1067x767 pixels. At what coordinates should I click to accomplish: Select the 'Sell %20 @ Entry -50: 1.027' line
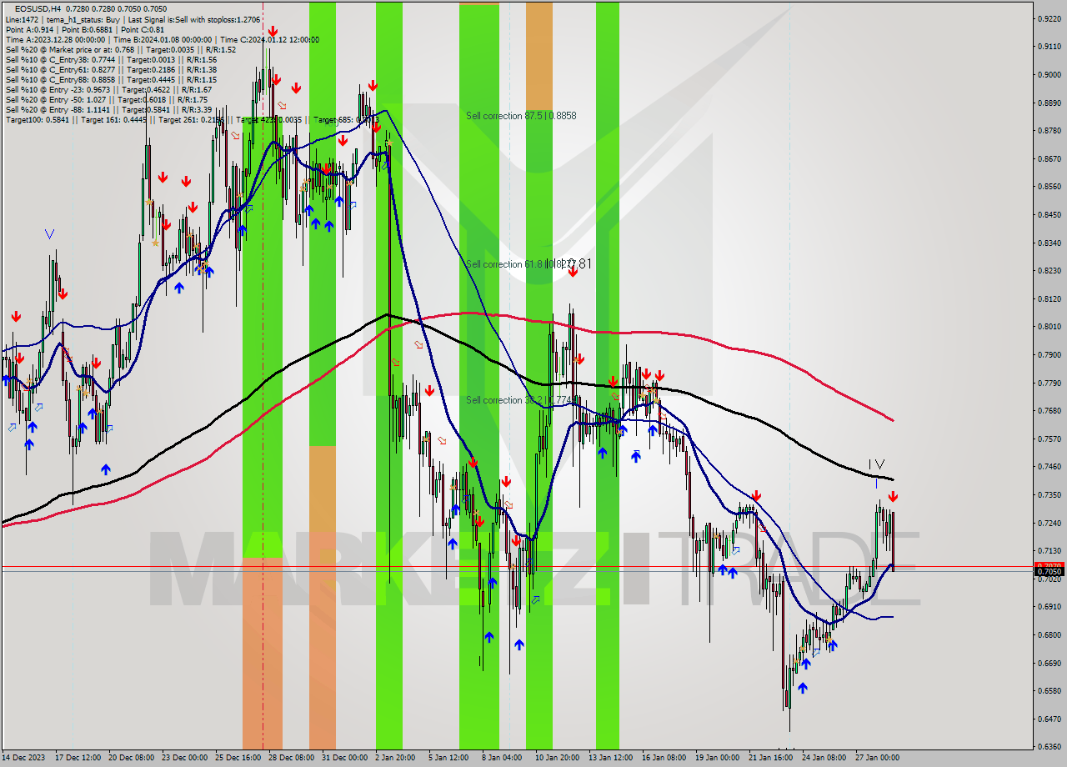107,99
